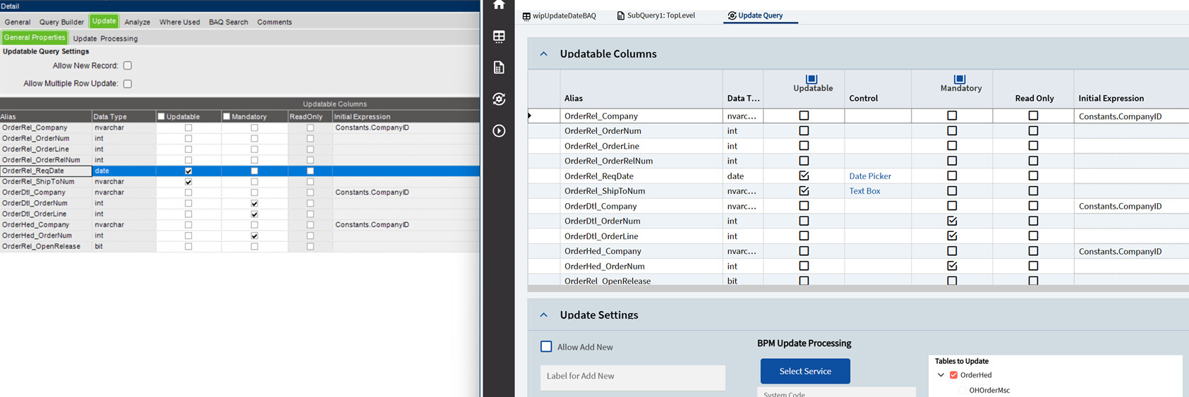Open the Analyze tab
Image resolution: width=1189 pixels, height=397 pixels.
[137, 22]
